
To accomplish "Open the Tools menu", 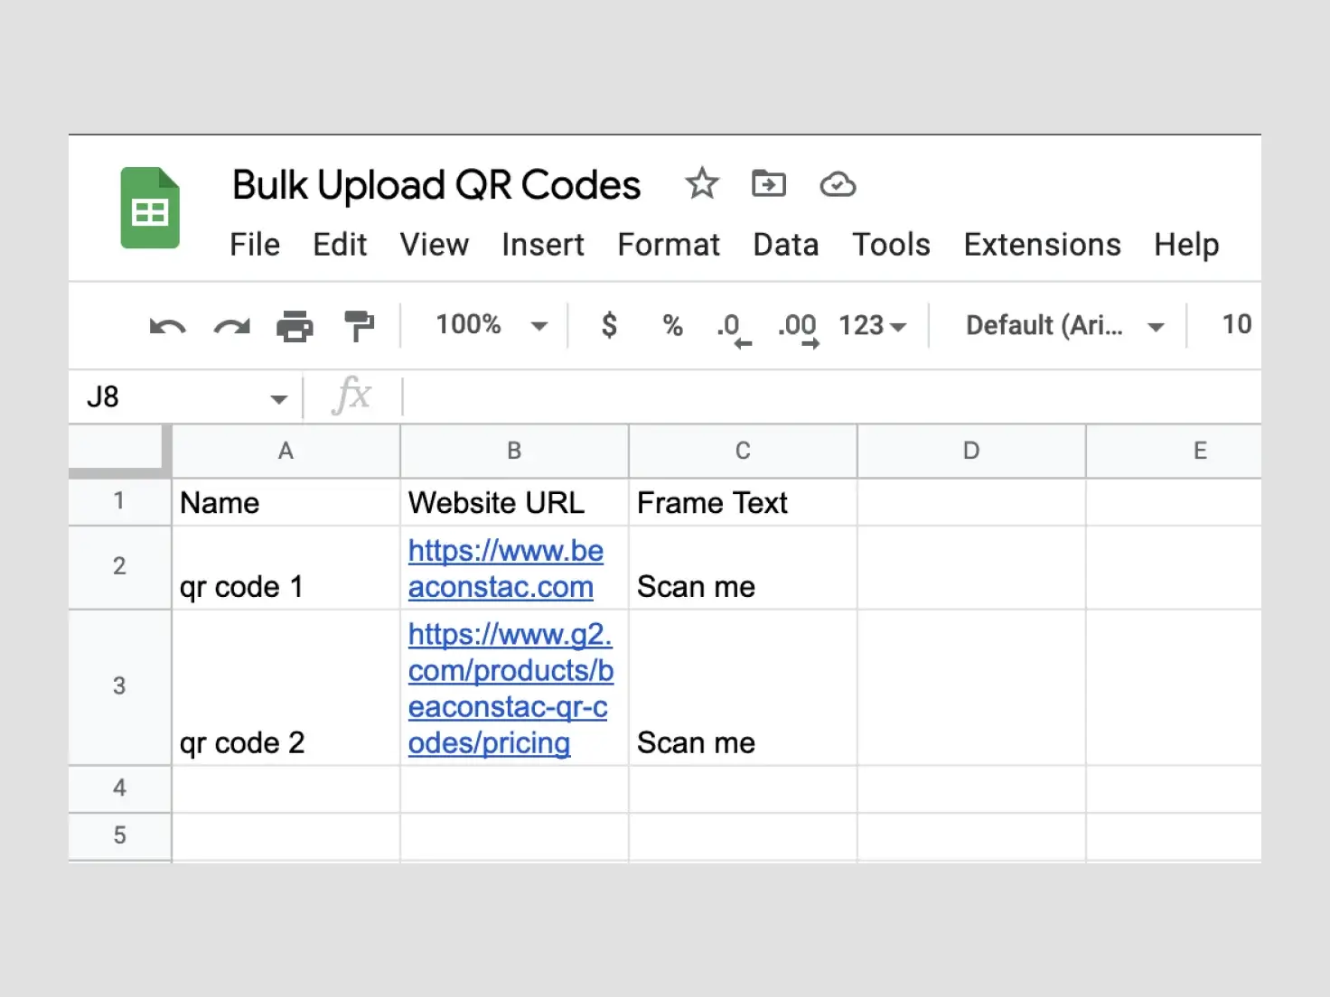I will point(891,245).
